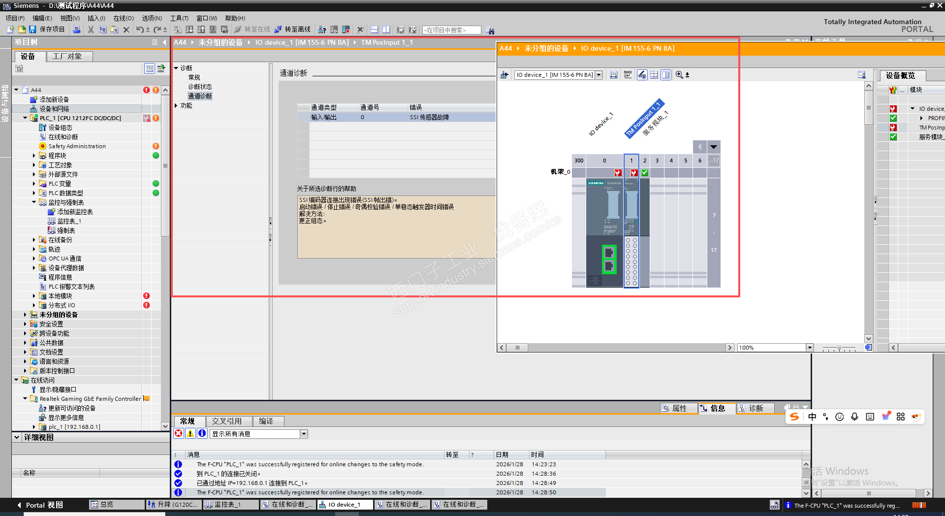Click the Sogou toolbox grid icon

pos(901,417)
